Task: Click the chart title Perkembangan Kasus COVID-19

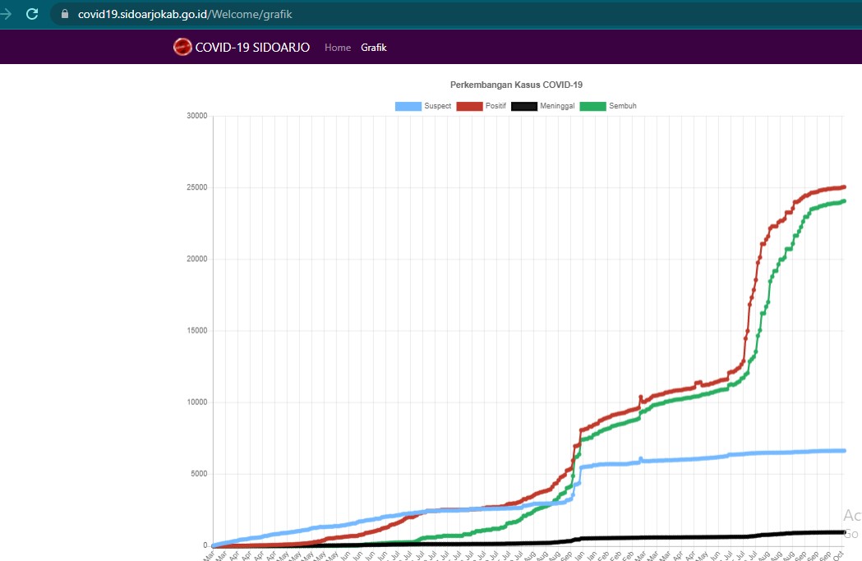Action: [x=516, y=85]
